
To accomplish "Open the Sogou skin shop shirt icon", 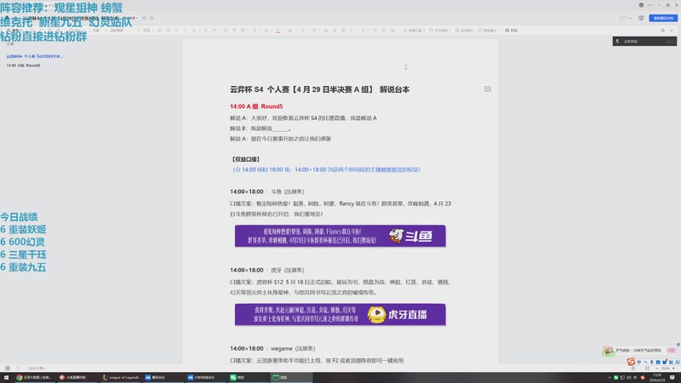I will pos(665,362).
